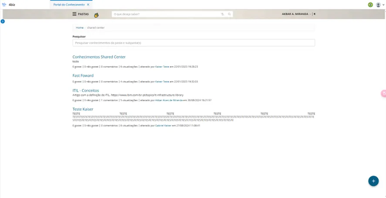Click the 4biz application title text
The width and height of the screenshot is (386, 198).
click(x=12, y=5)
